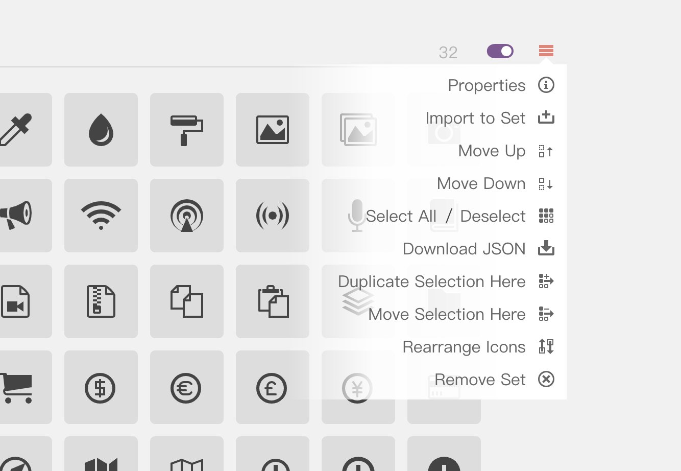This screenshot has width=681, height=471.
Task: Click the paint roller icon
Action: coord(187,130)
